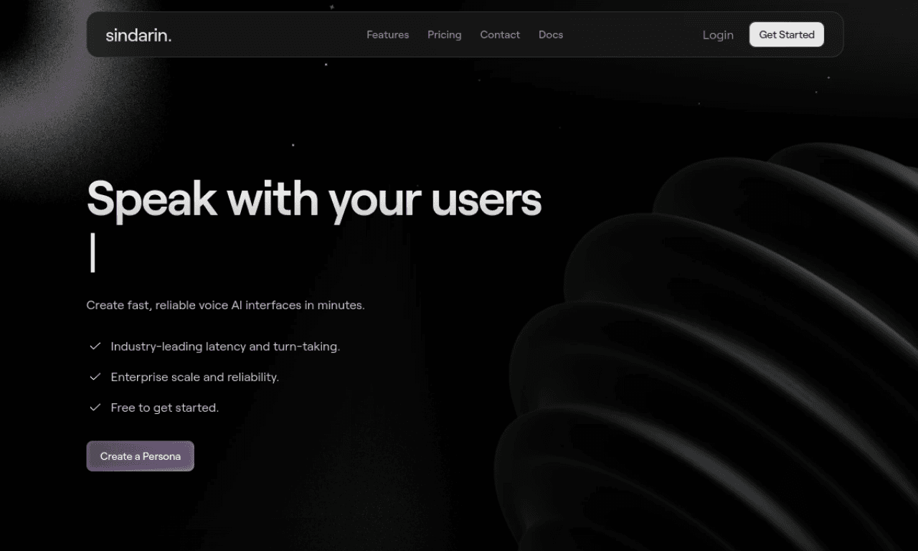Open the Docs nav link
Image resolution: width=918 pixels, height=551 pixels.
(551, 34)
